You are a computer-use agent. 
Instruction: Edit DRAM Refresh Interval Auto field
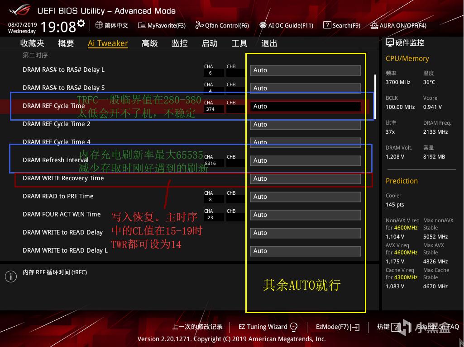point(306,161)
